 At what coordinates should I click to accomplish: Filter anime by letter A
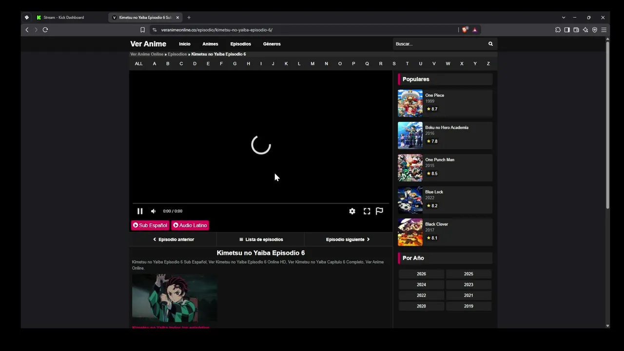pyautogui.click(x=155, y=64)
